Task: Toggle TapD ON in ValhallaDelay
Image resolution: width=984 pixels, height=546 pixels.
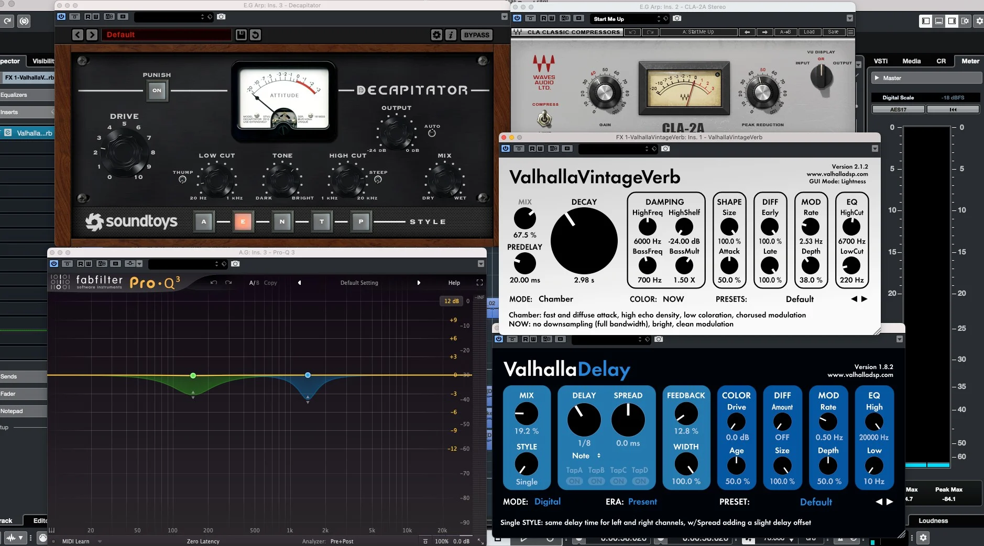Action: point(640,481)
